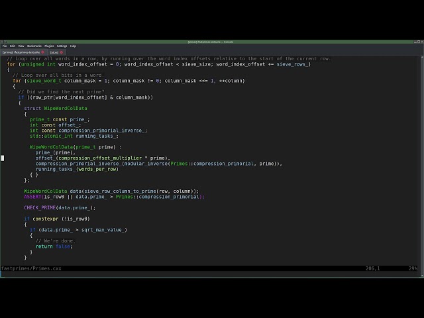Viewport: 424px width, 318px height.
Task: Click '// Did we find the next prime?' comment
Action: 61,91
